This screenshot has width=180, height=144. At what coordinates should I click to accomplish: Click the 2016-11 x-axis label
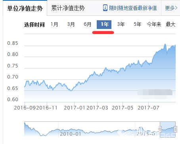[47, 108]
